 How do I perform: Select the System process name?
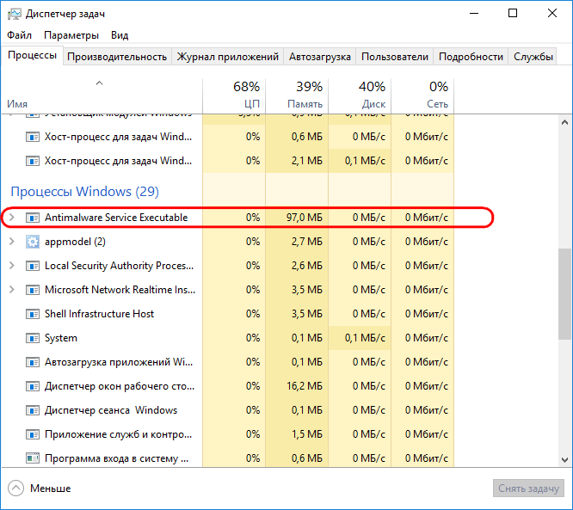pyautogui.click(x=61, y=338)
